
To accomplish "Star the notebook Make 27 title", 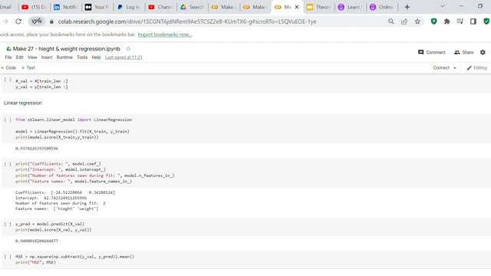I will tap(128, 48).
